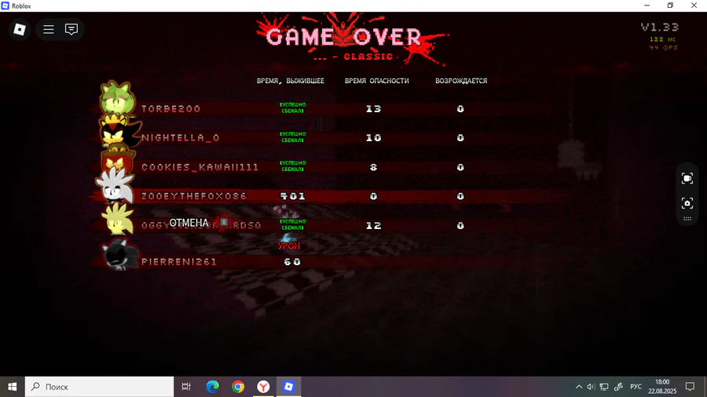Click the Время опасности column header
This screenshot has height=397, width=707.
tap(377, 81)
